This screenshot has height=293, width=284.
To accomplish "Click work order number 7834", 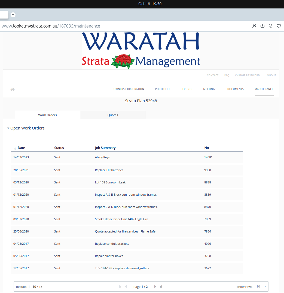I will pos(208,231).
